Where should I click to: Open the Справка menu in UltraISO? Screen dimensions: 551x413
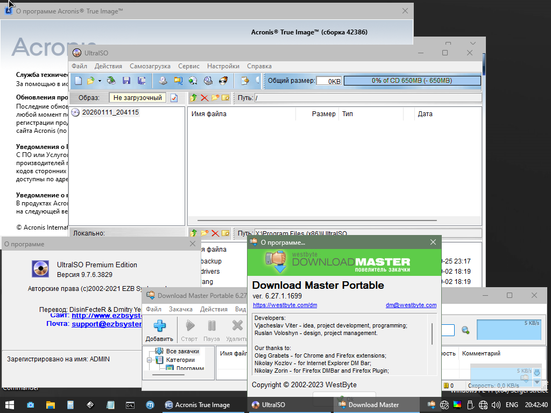tap(259, 66)
